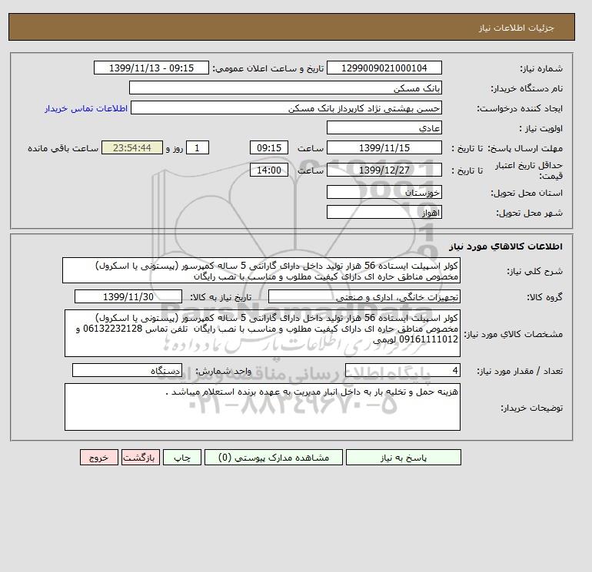Click the بازگشت back button

pyautogui.click(x=141, y=458)
